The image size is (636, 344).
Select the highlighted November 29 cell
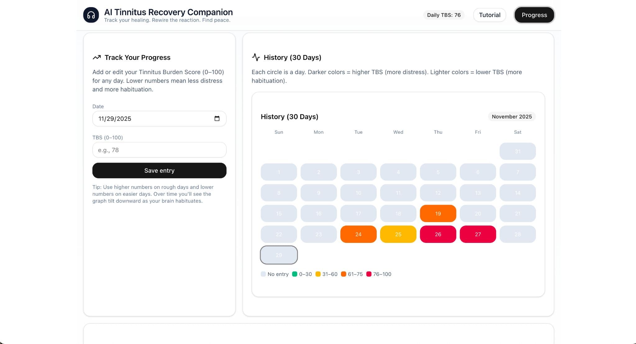(279, 255)
